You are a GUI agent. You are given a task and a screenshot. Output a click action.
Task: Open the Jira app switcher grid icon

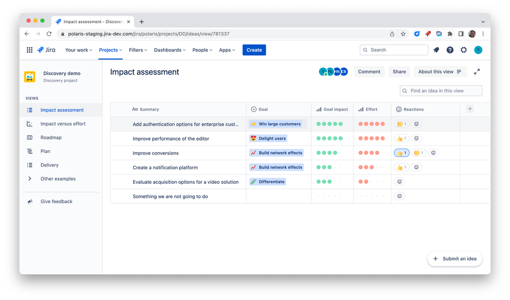point(30,50)
